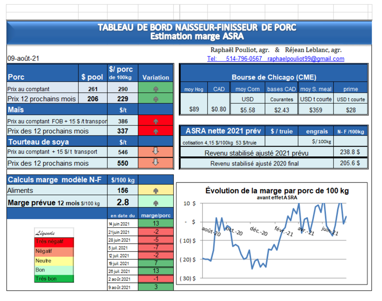
Task: Click the chart title Évolution de la marge
Action: point(277,191)
